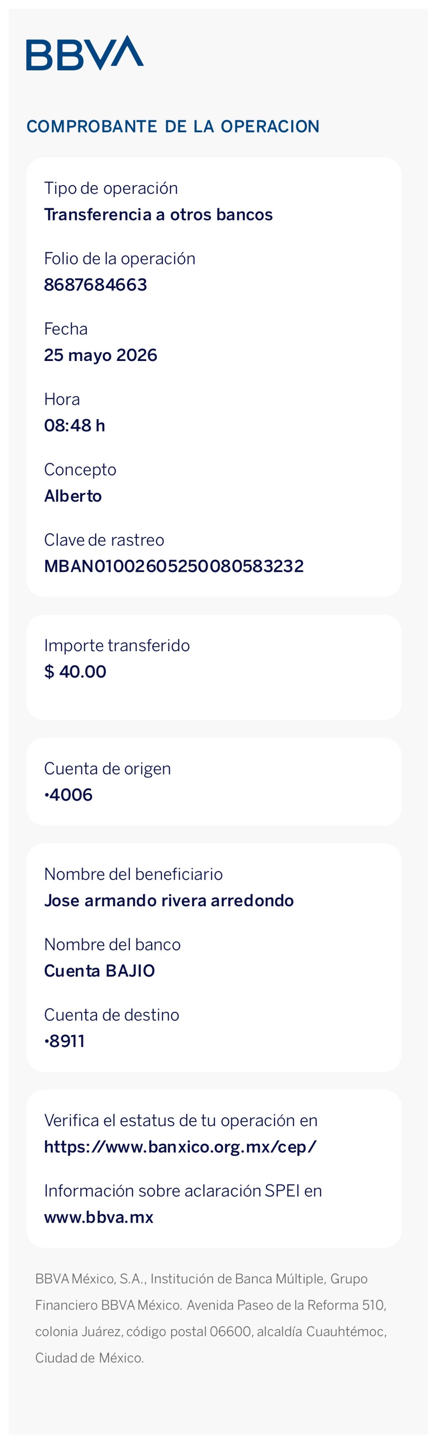Select the BBVA México legal address footer
Image resolution: width=428 pixels, height=1449 pixels.
point(211,1318)
